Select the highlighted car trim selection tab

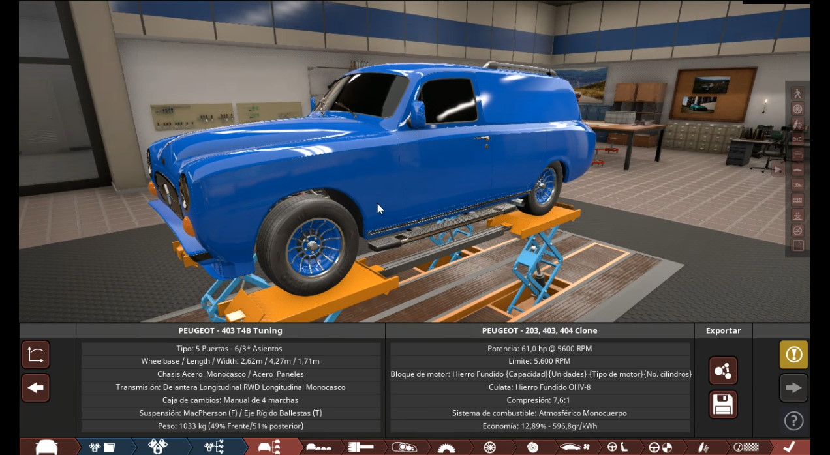tap(270, 447)
